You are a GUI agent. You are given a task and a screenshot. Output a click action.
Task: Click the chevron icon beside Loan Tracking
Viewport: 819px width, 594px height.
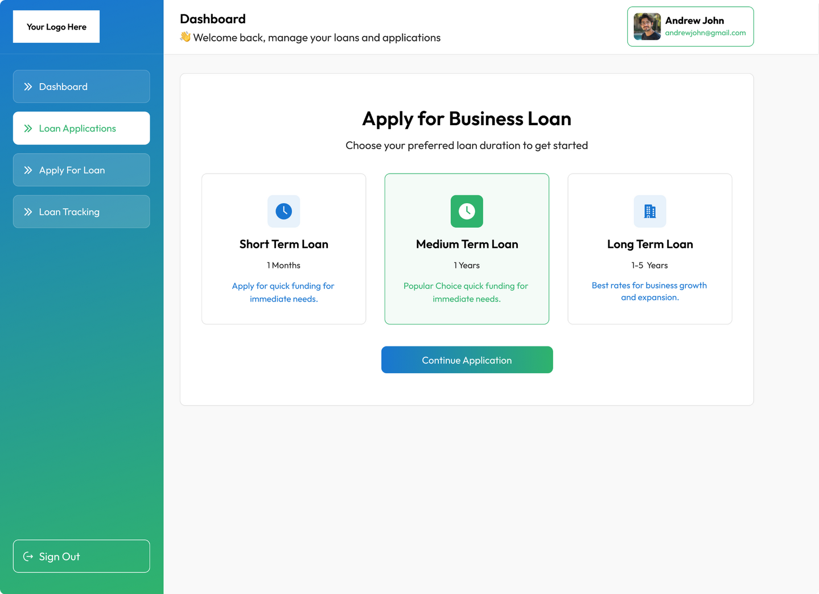point(28,212)
